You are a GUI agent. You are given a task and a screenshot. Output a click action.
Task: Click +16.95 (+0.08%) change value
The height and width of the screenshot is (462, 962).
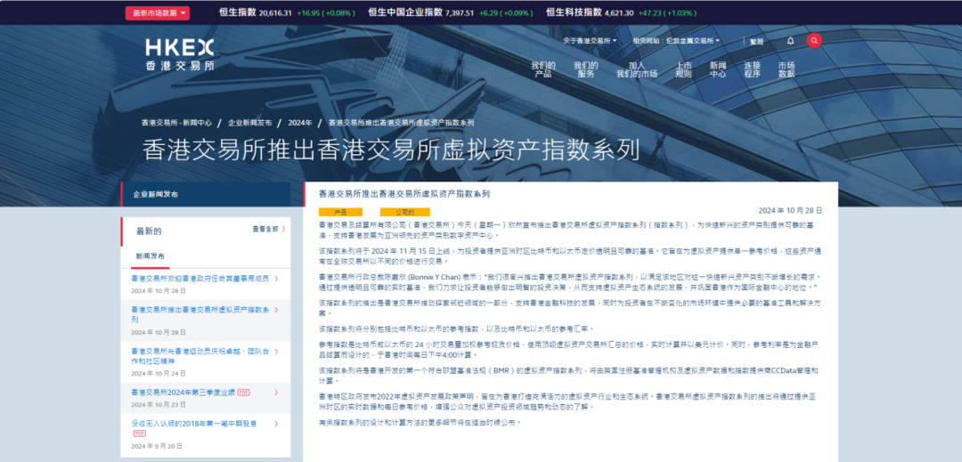tap(325, 12)
